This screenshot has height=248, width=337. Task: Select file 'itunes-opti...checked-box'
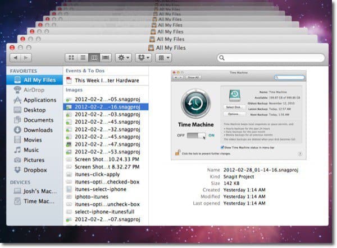(x=106, y=182)
